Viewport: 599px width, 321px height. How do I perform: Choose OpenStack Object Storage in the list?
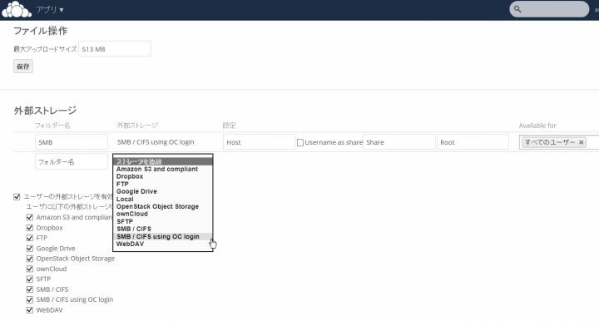pyautogui.click(x=163, y=206)
